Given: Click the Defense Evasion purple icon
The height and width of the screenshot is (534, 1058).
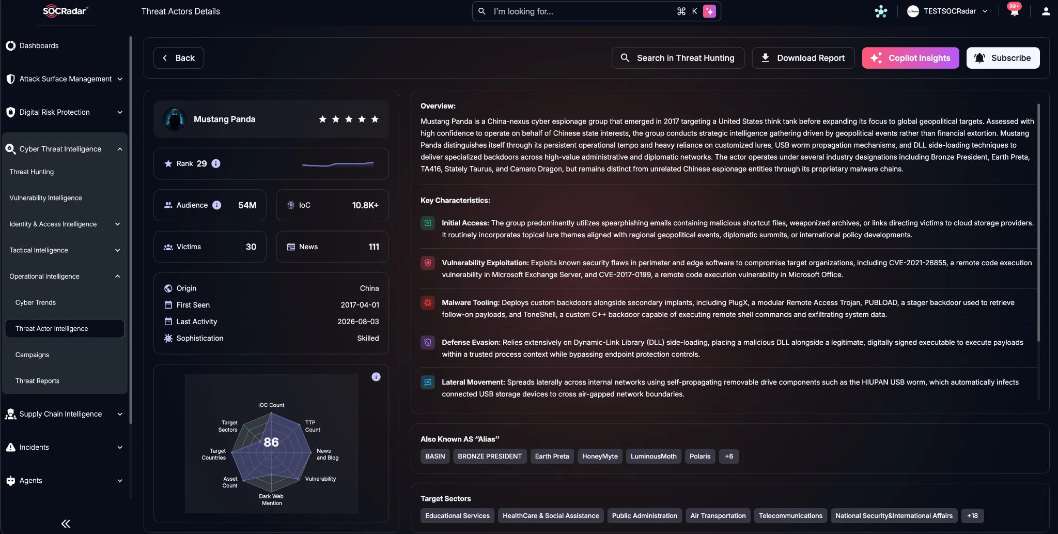Looking at the screenshot, I should [428, 343].
